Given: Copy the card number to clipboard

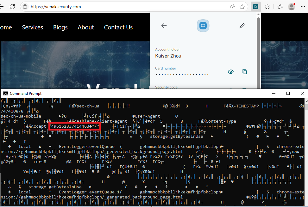Looking at the screenshot, I should click(x=245, y=72).
